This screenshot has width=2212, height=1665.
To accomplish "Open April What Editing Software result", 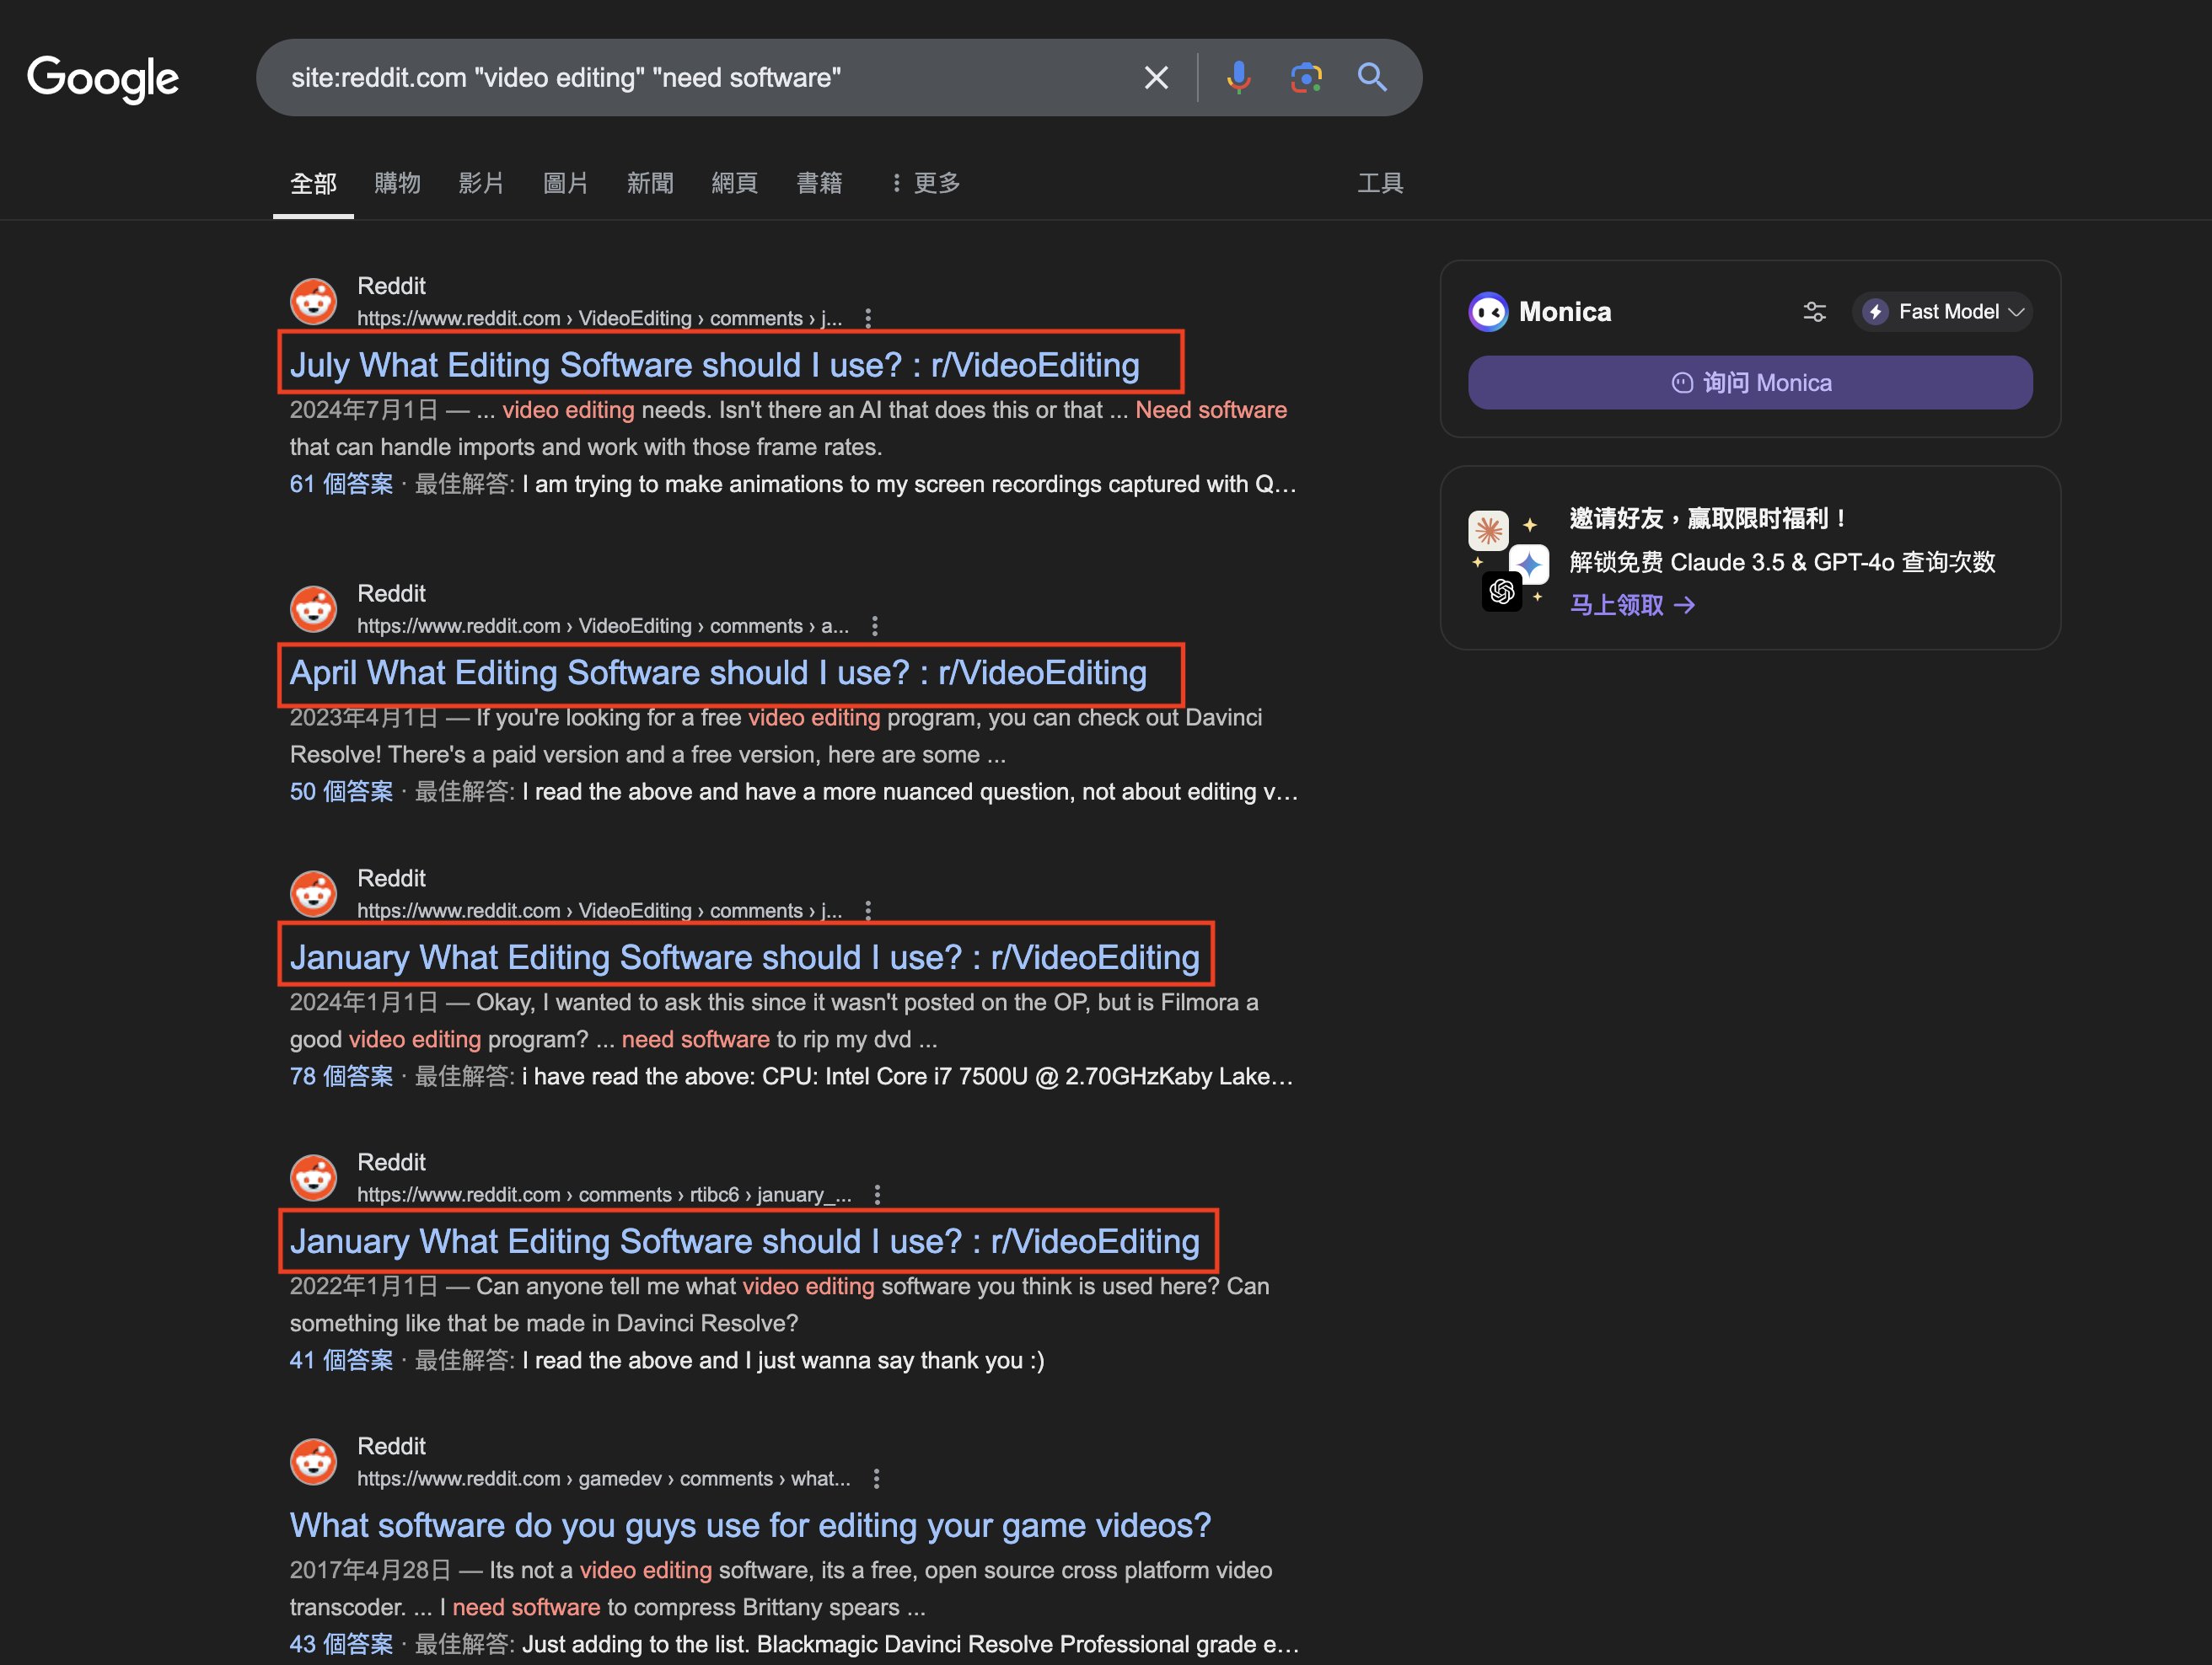I will pos(718,672).
